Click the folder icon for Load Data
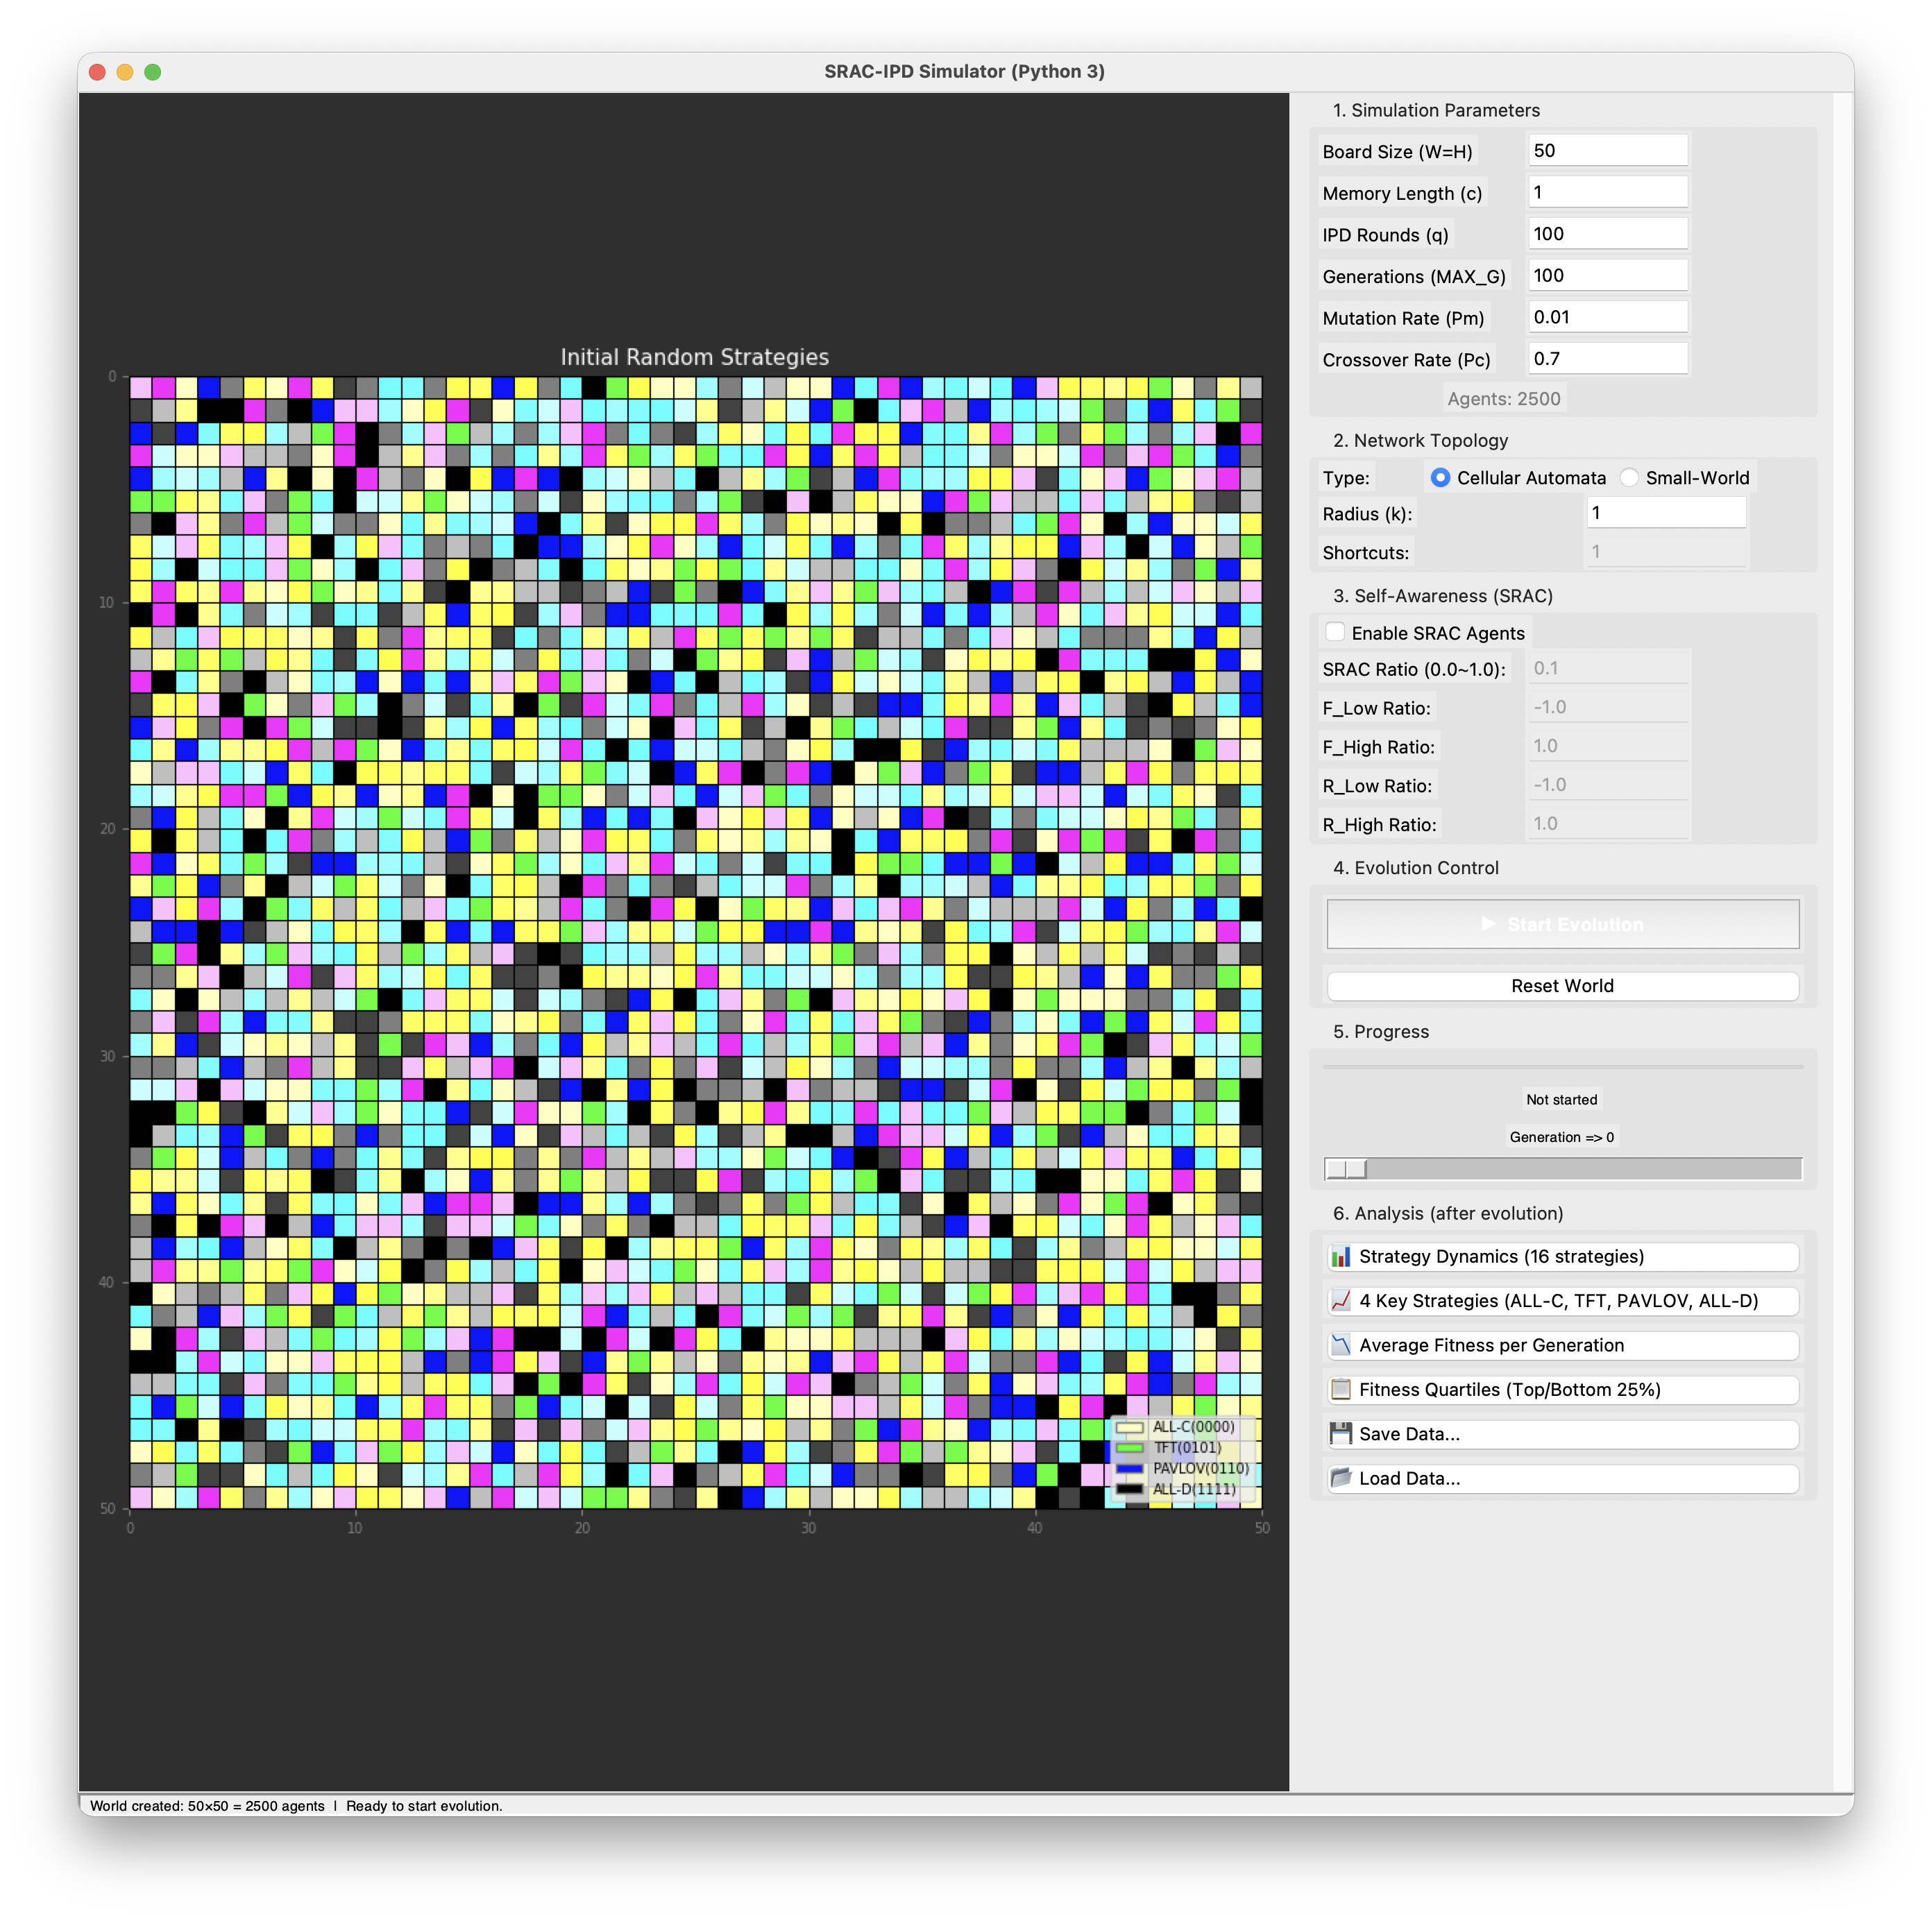The image size is (1932, 1919). (x=1341, y=1477)
